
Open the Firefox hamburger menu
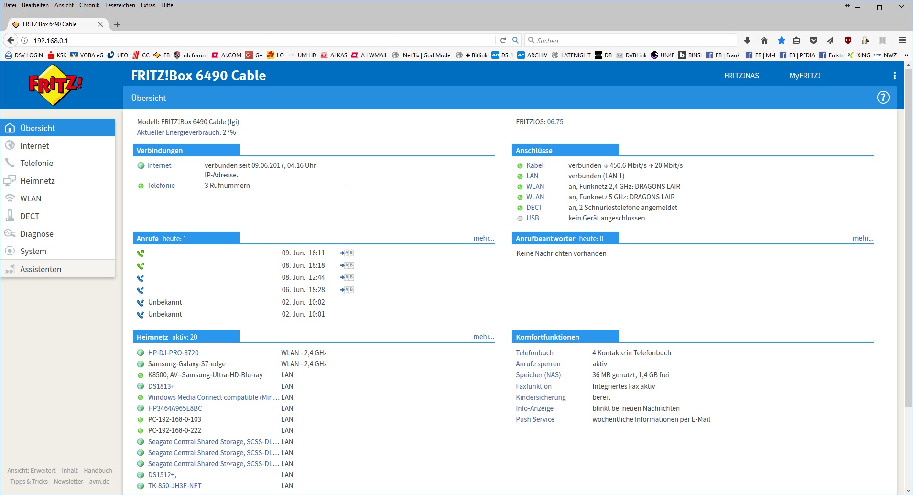(902, 41)
